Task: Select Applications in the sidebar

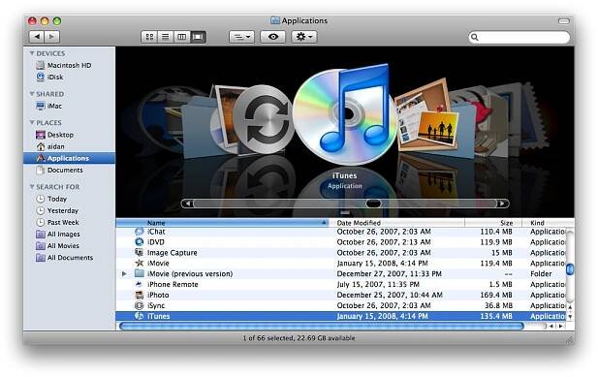Action: tap(69, 158)
